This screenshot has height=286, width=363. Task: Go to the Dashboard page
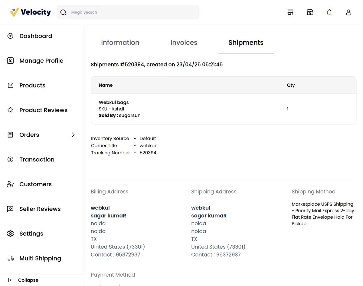36,36
